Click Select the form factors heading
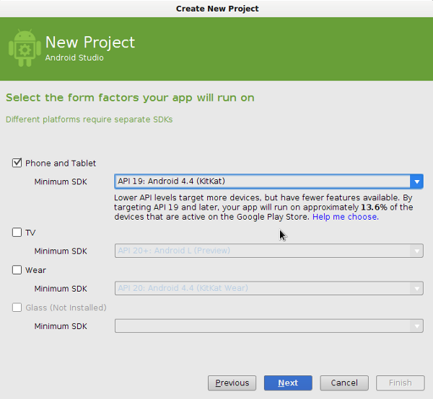433x399 pixels. point(130,98)
